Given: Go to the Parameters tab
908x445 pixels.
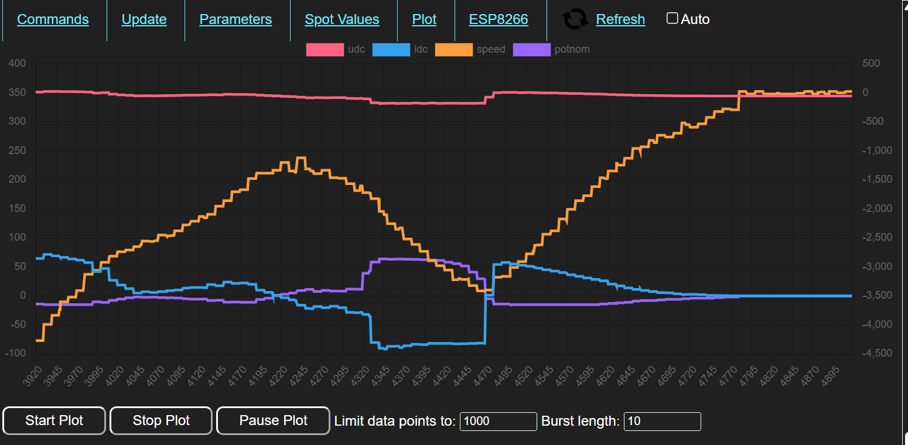Looking at the screenshot, I should [x=235, y=19].
